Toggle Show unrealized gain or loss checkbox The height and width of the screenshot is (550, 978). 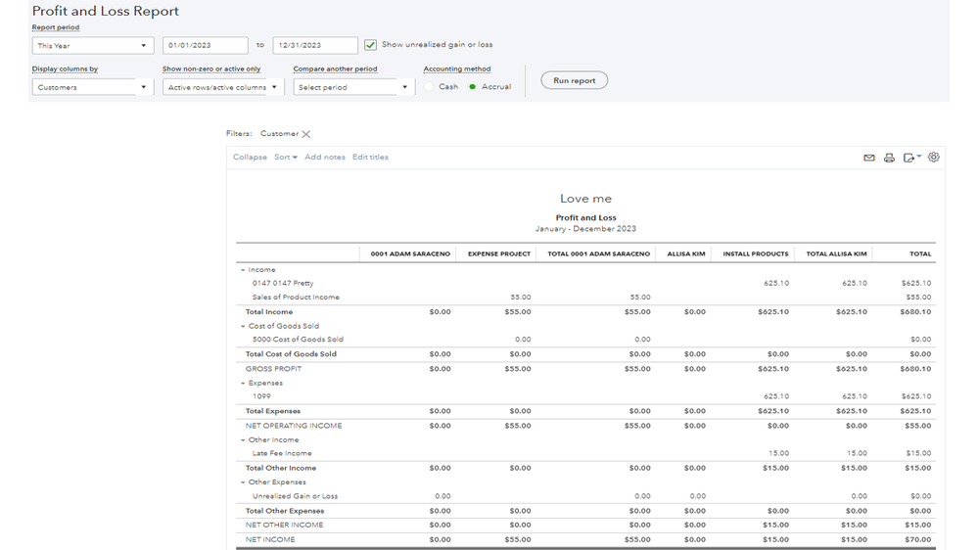point(370,45)
